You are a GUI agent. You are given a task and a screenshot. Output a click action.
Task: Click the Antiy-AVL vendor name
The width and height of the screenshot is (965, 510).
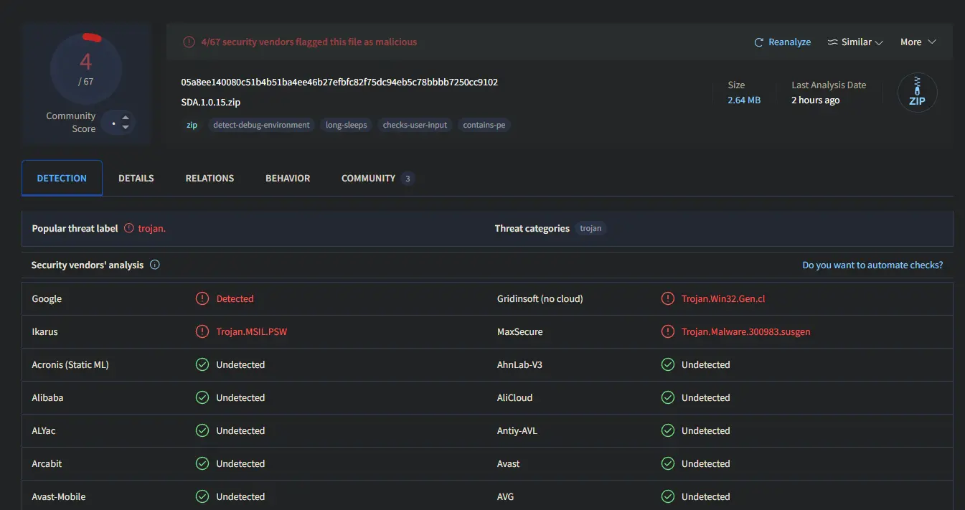click(x=517, y=430)
